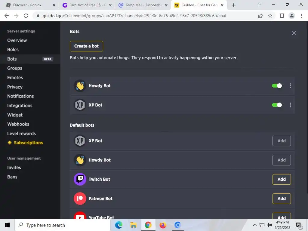Open the Groups settings section
The height and width of the screenshot is (231, 308).
click(15, 68)
